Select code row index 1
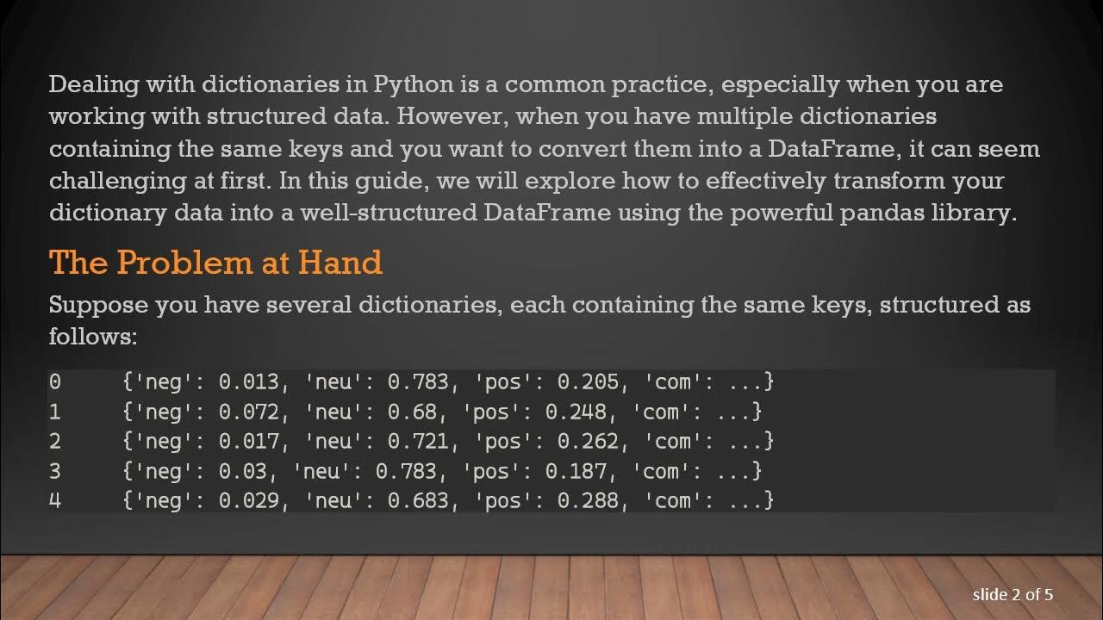Viewport: 1103px width, 620px height. coord(55,412)
